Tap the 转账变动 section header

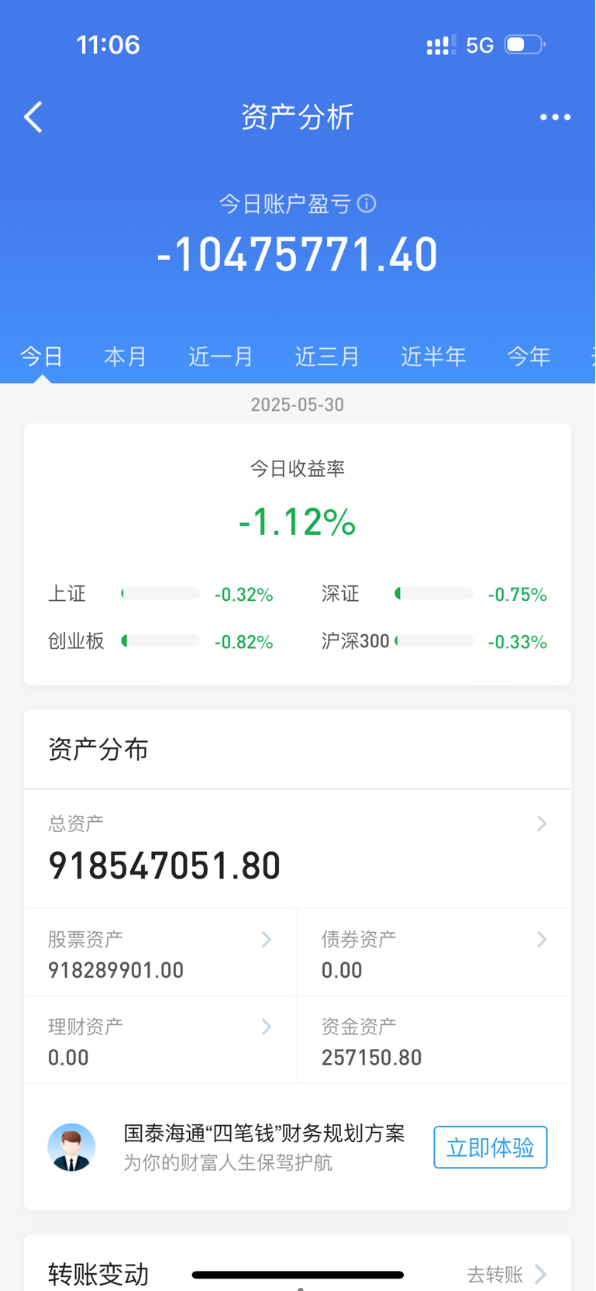point(98,1274)
